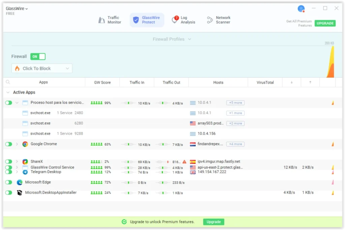Disable the Google Chrome firewall toggle
Viewport: 345px width, 230px height.
[x=8, y=144]
